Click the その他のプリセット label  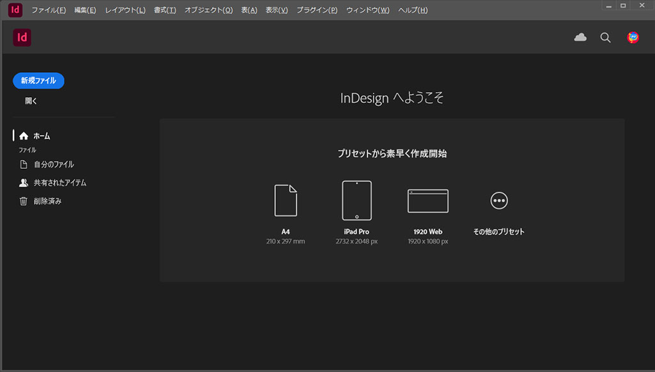(x=499, y=231)
